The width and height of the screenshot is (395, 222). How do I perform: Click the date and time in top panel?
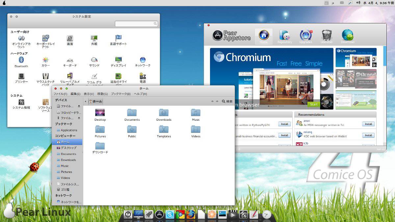(378, 3)
